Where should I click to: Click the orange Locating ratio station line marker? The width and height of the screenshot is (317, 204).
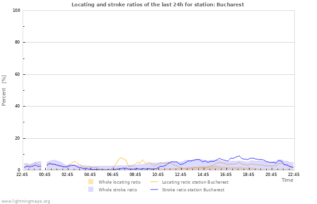[x=154, y=182]
